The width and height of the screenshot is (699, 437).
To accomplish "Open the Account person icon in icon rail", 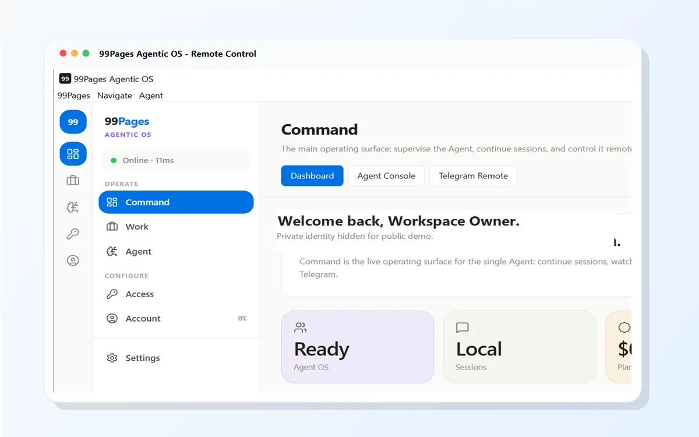I will click(x=73, y=260).
